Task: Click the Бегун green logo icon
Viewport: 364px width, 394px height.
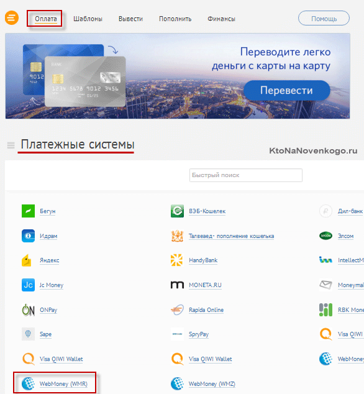Action: pos(28,211)
